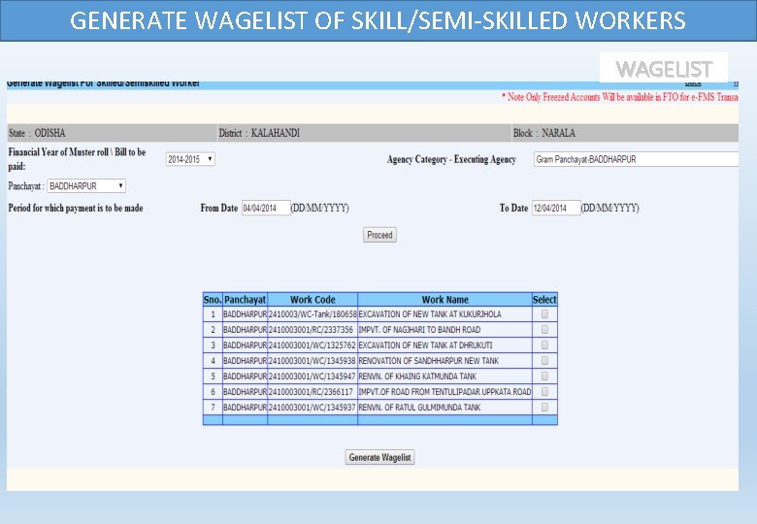Click work code 2410003001/WC/1345937

pyautogui.click(x=312, y=408)
